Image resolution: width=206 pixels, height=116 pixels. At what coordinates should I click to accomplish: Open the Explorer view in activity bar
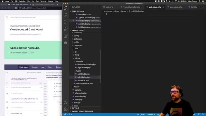point(66,8)
